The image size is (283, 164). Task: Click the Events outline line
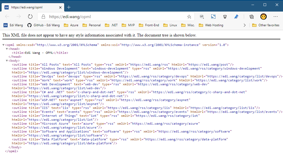(x=147, y=112)
